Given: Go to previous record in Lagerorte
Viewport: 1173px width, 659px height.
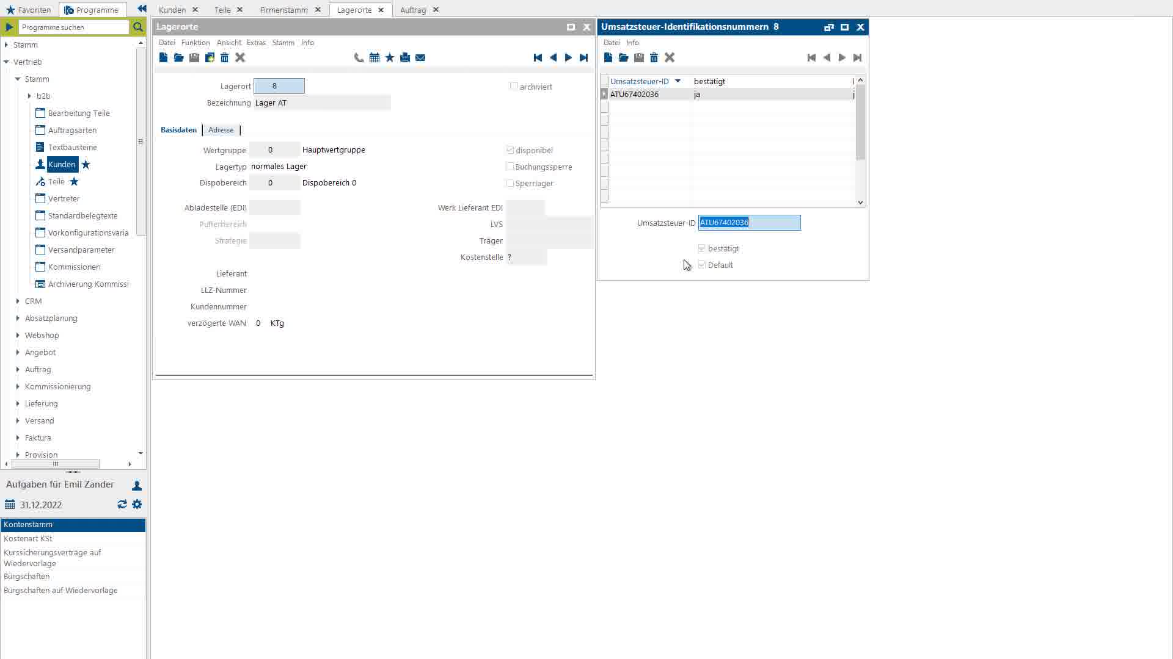Looking at the screenshot, I should tap(553, 57).
